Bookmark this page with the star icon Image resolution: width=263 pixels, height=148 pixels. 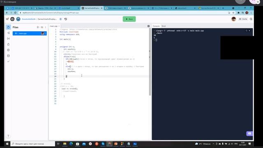[233, 13]
